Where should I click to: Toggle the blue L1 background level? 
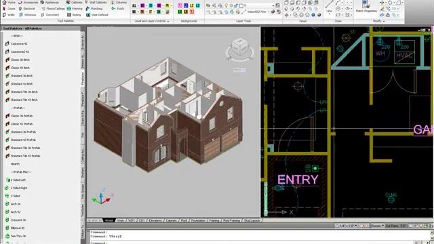click(186, 5)
